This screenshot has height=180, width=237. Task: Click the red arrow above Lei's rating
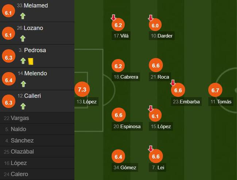point(151,149)
